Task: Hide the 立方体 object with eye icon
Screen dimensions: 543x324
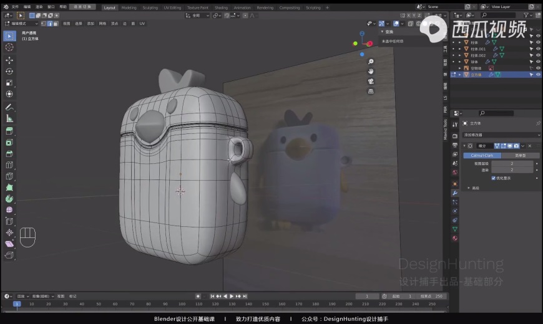Action: tap(538, 74)
